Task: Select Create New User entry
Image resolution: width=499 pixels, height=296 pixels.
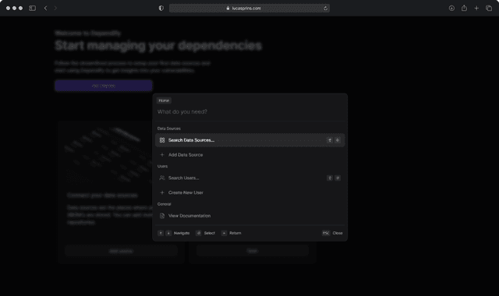Action: click(249, 192)
